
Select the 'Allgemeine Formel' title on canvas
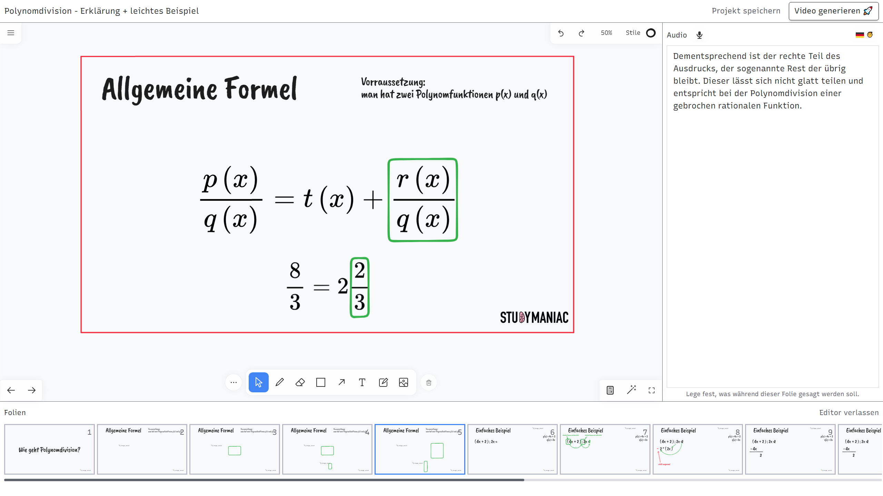point(199,89)
